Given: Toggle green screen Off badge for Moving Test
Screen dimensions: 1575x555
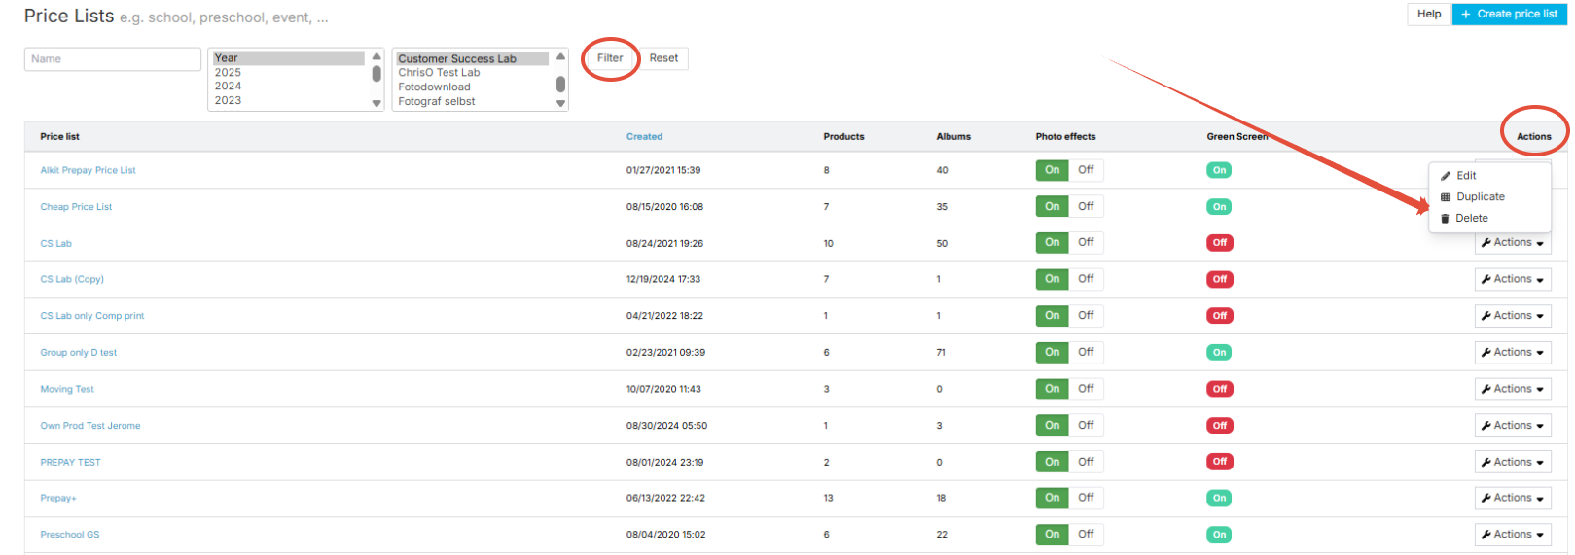Looking at the screenshot, I should click(x=1219, y=389).
